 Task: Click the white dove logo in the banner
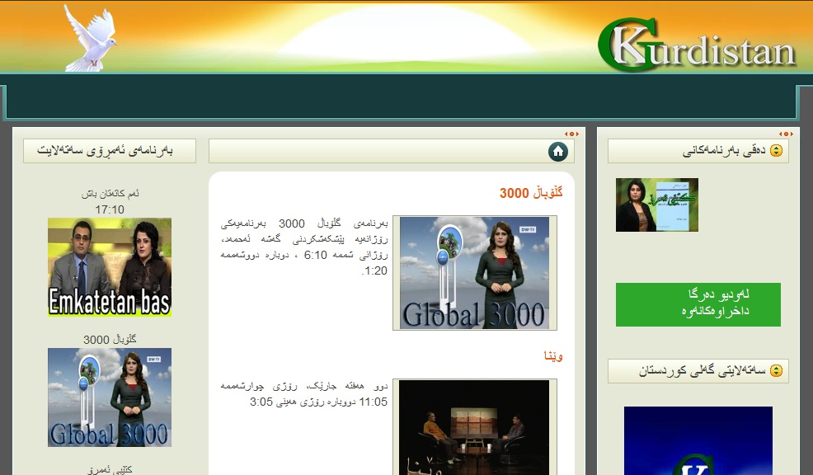point(89,39)
